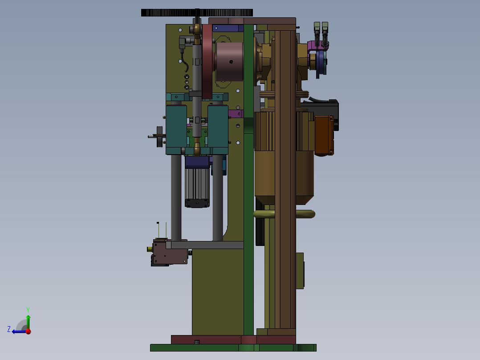Screen dimensions: 480x360
Task: Select the green bottom base plate
Action: (233, 348)
